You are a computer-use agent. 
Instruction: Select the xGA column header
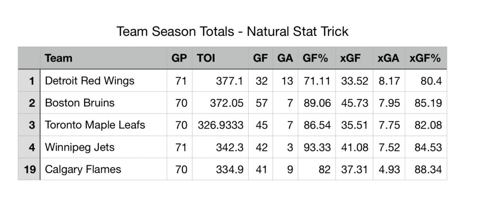click(388, 58)
